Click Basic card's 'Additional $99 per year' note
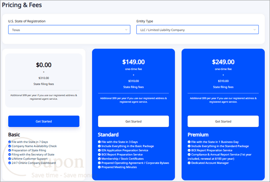This screenshot has height=182, width=270. coord(44,97)
